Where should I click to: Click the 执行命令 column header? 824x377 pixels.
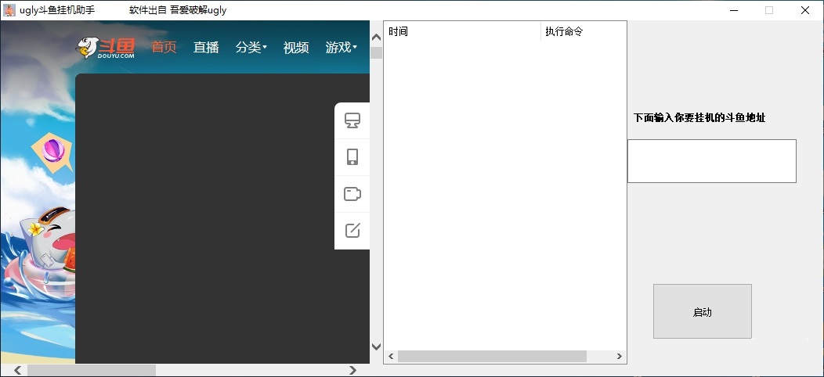(x=584, y=31)
